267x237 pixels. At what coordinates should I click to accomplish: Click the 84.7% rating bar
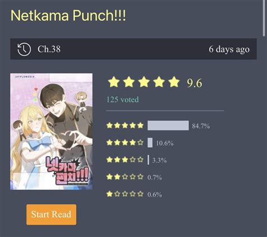click(x=168, y=125)
